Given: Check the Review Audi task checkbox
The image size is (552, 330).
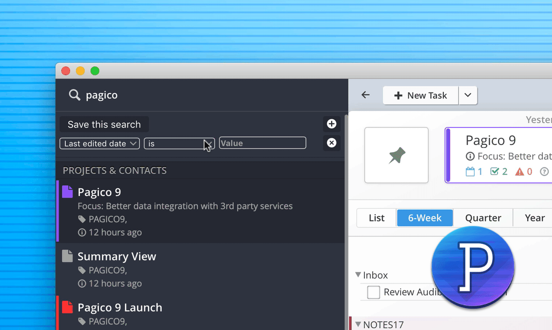Looking at the screenshot, I should click(373, 293).
